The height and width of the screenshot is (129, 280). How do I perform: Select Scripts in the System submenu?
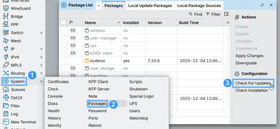coord(136,82)
